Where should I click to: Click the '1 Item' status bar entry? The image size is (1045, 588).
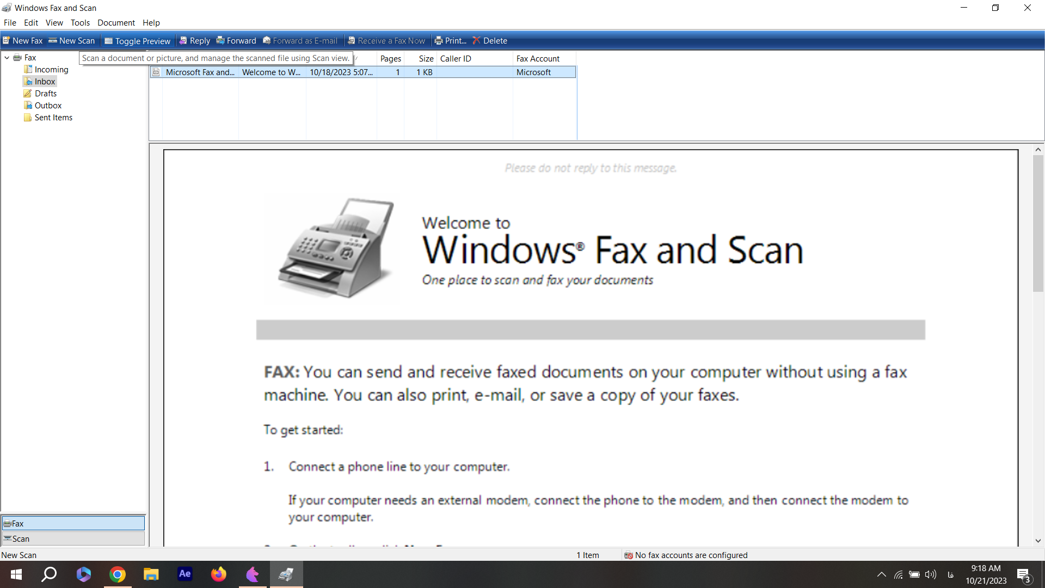588,555
